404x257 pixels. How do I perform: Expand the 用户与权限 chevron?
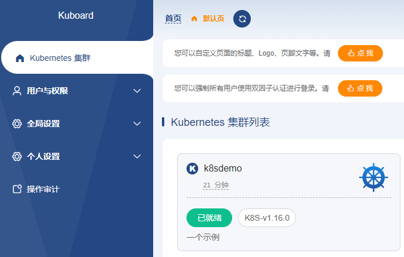pyautogui.click(x=137, y=91)
